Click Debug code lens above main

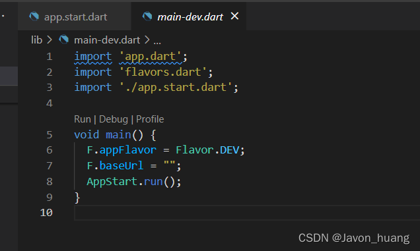click(114, 119)
